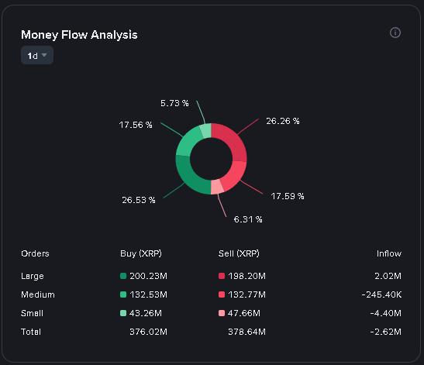The width and height of the screenshot is (424, 365).
Task: Click the 6.31 % chart label
Action: pyautogui.click(x=248, y=219)
